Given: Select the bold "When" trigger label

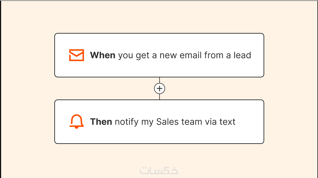Looking at the screenshot, I should 103,55.
